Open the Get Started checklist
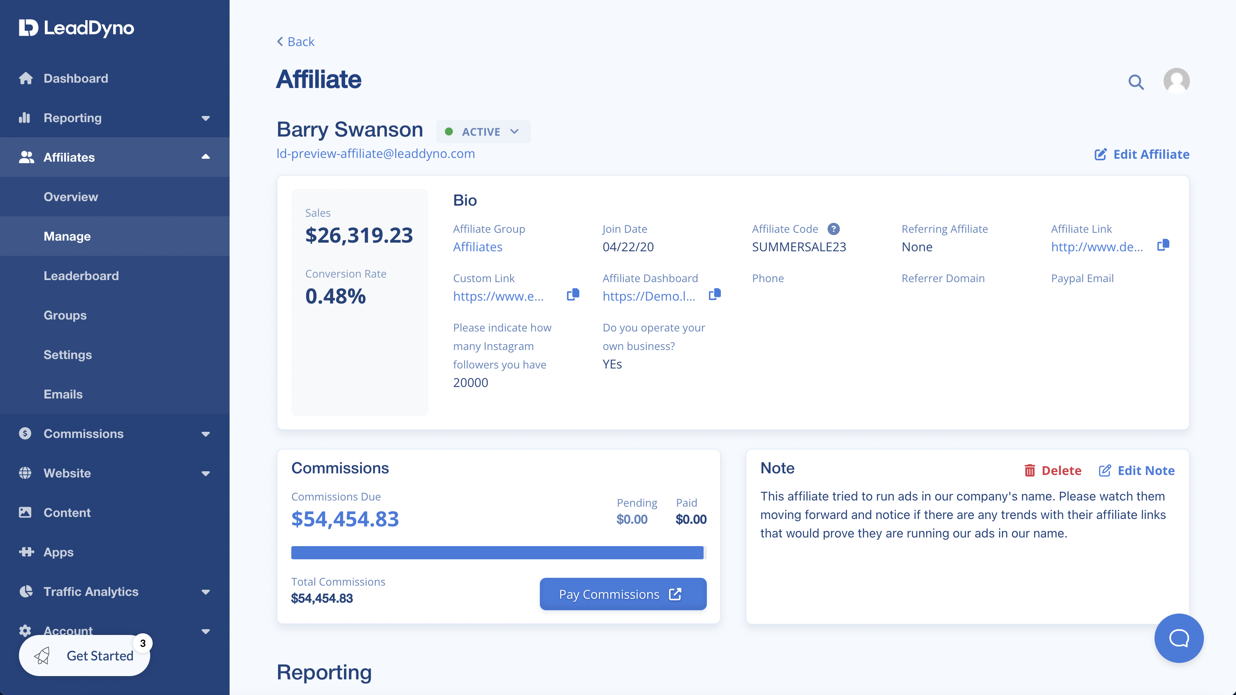 click(85, 656)
